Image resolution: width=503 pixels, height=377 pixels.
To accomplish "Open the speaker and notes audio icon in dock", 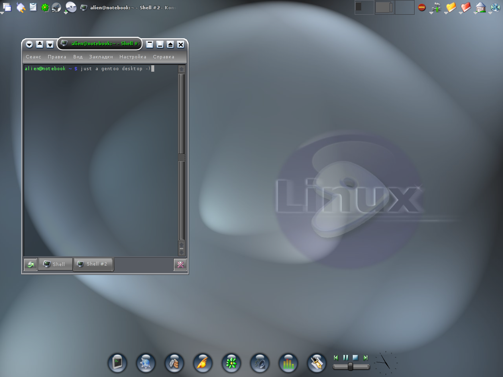I will [x=260, y=363].
